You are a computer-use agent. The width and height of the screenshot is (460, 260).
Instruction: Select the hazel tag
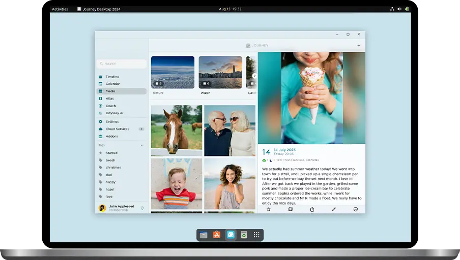point(122,189)
